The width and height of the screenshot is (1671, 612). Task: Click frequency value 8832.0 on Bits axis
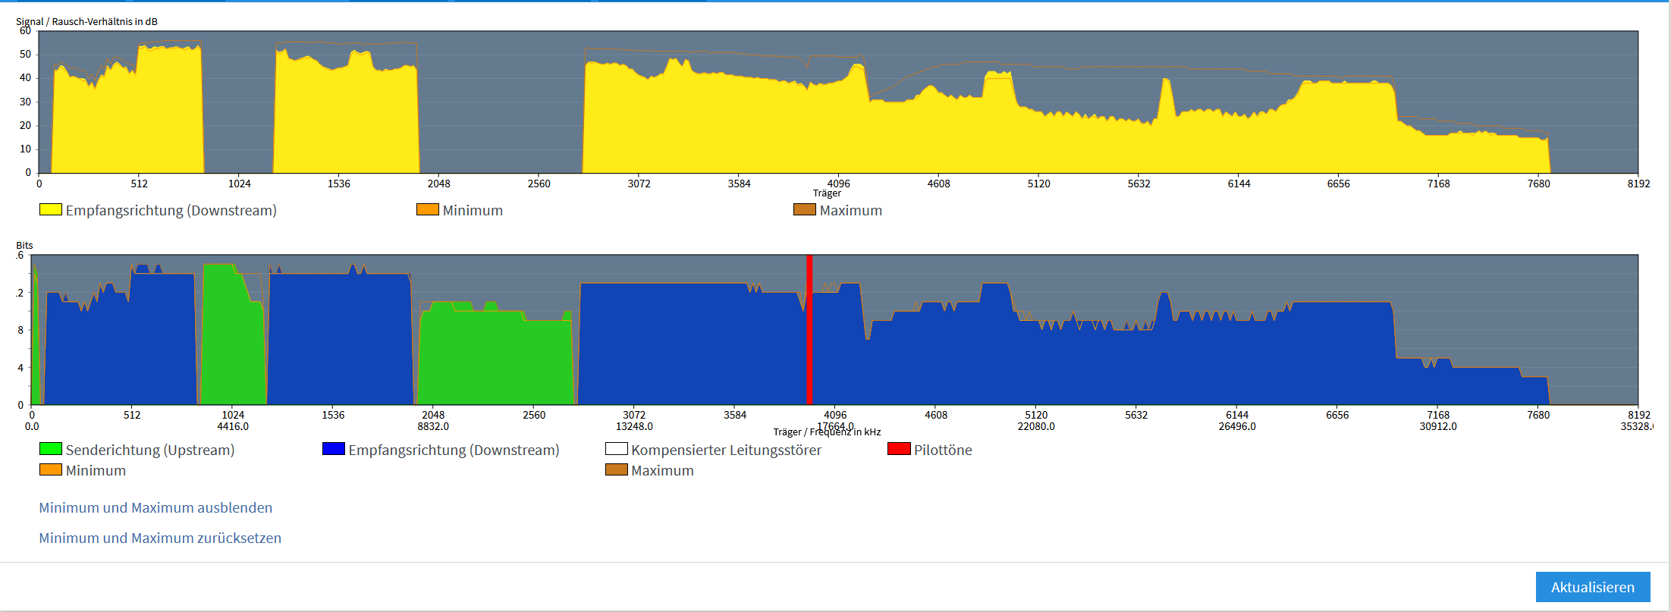coord(433,426)
